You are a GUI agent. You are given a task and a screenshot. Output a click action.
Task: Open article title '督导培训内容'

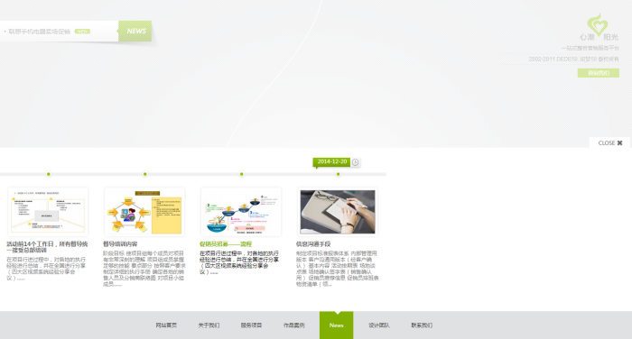click(120, 244)
